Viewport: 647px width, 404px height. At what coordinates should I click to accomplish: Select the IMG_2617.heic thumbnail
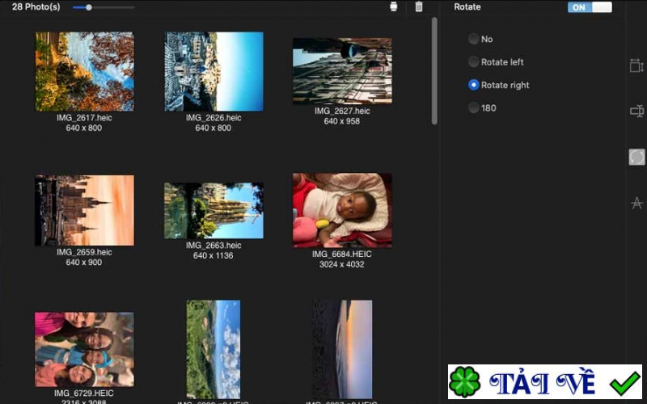(x=84, y=71)
